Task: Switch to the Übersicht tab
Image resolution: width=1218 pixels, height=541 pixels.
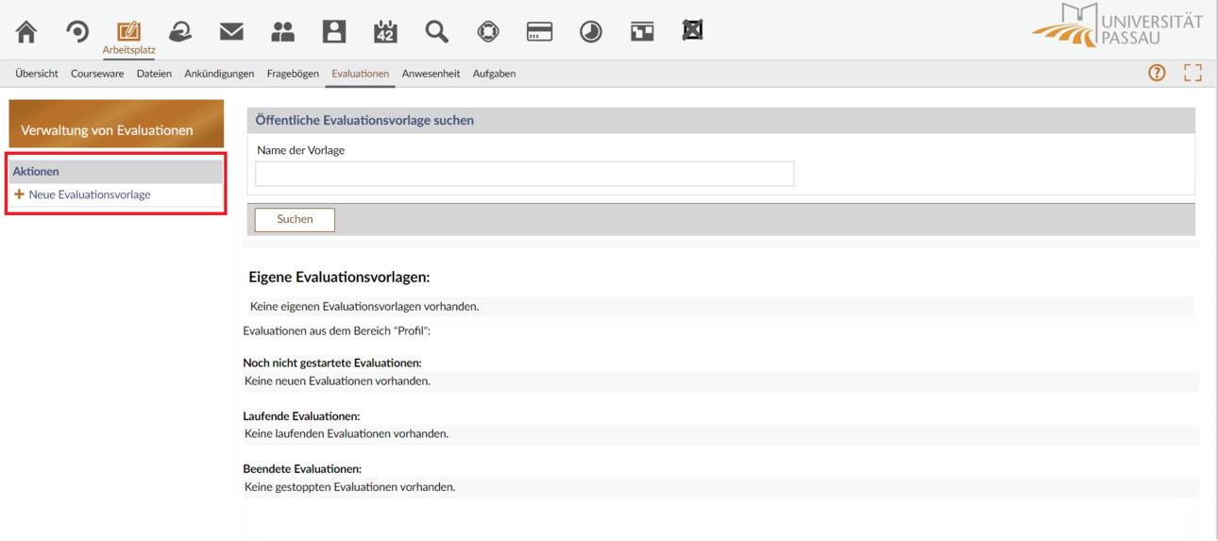Action: (x=37, y=74)
